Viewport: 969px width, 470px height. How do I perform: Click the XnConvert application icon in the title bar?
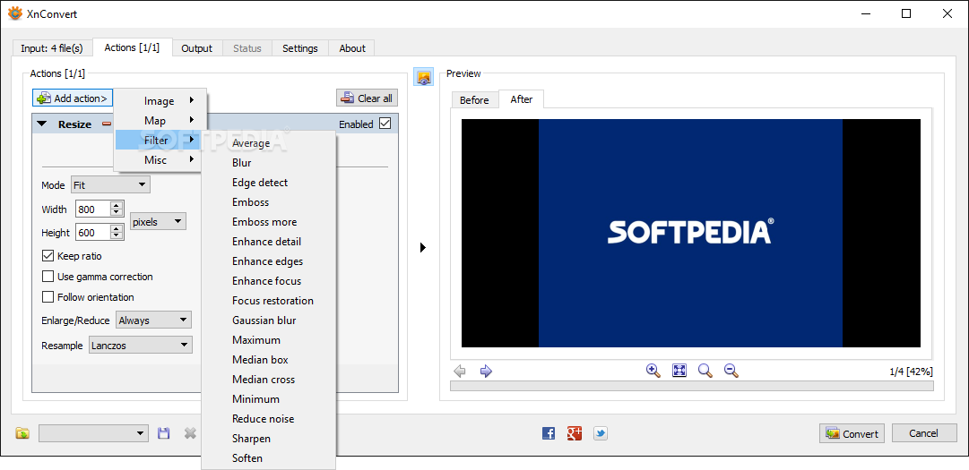15,13
